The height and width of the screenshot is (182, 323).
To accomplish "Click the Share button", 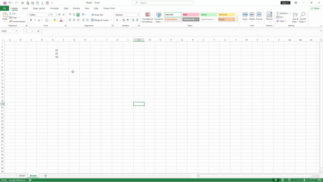I will click(315, 9).
